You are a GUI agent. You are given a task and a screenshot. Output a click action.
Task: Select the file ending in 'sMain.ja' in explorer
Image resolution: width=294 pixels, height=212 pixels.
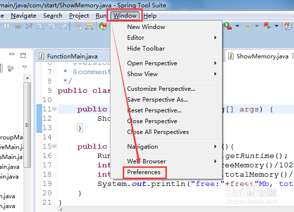coord(11,157)
